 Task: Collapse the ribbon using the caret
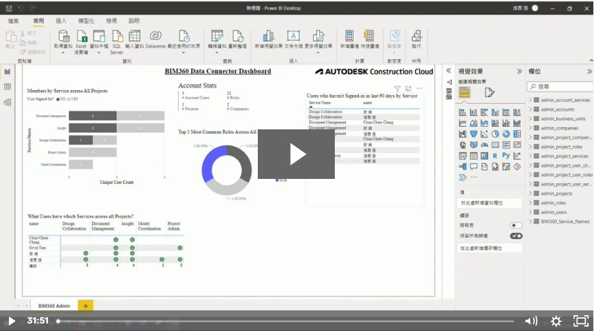591,61
